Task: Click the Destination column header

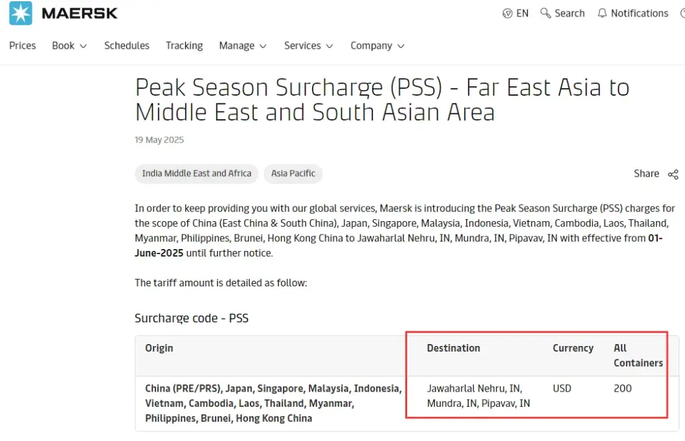Action: click(x=453, y=348)
